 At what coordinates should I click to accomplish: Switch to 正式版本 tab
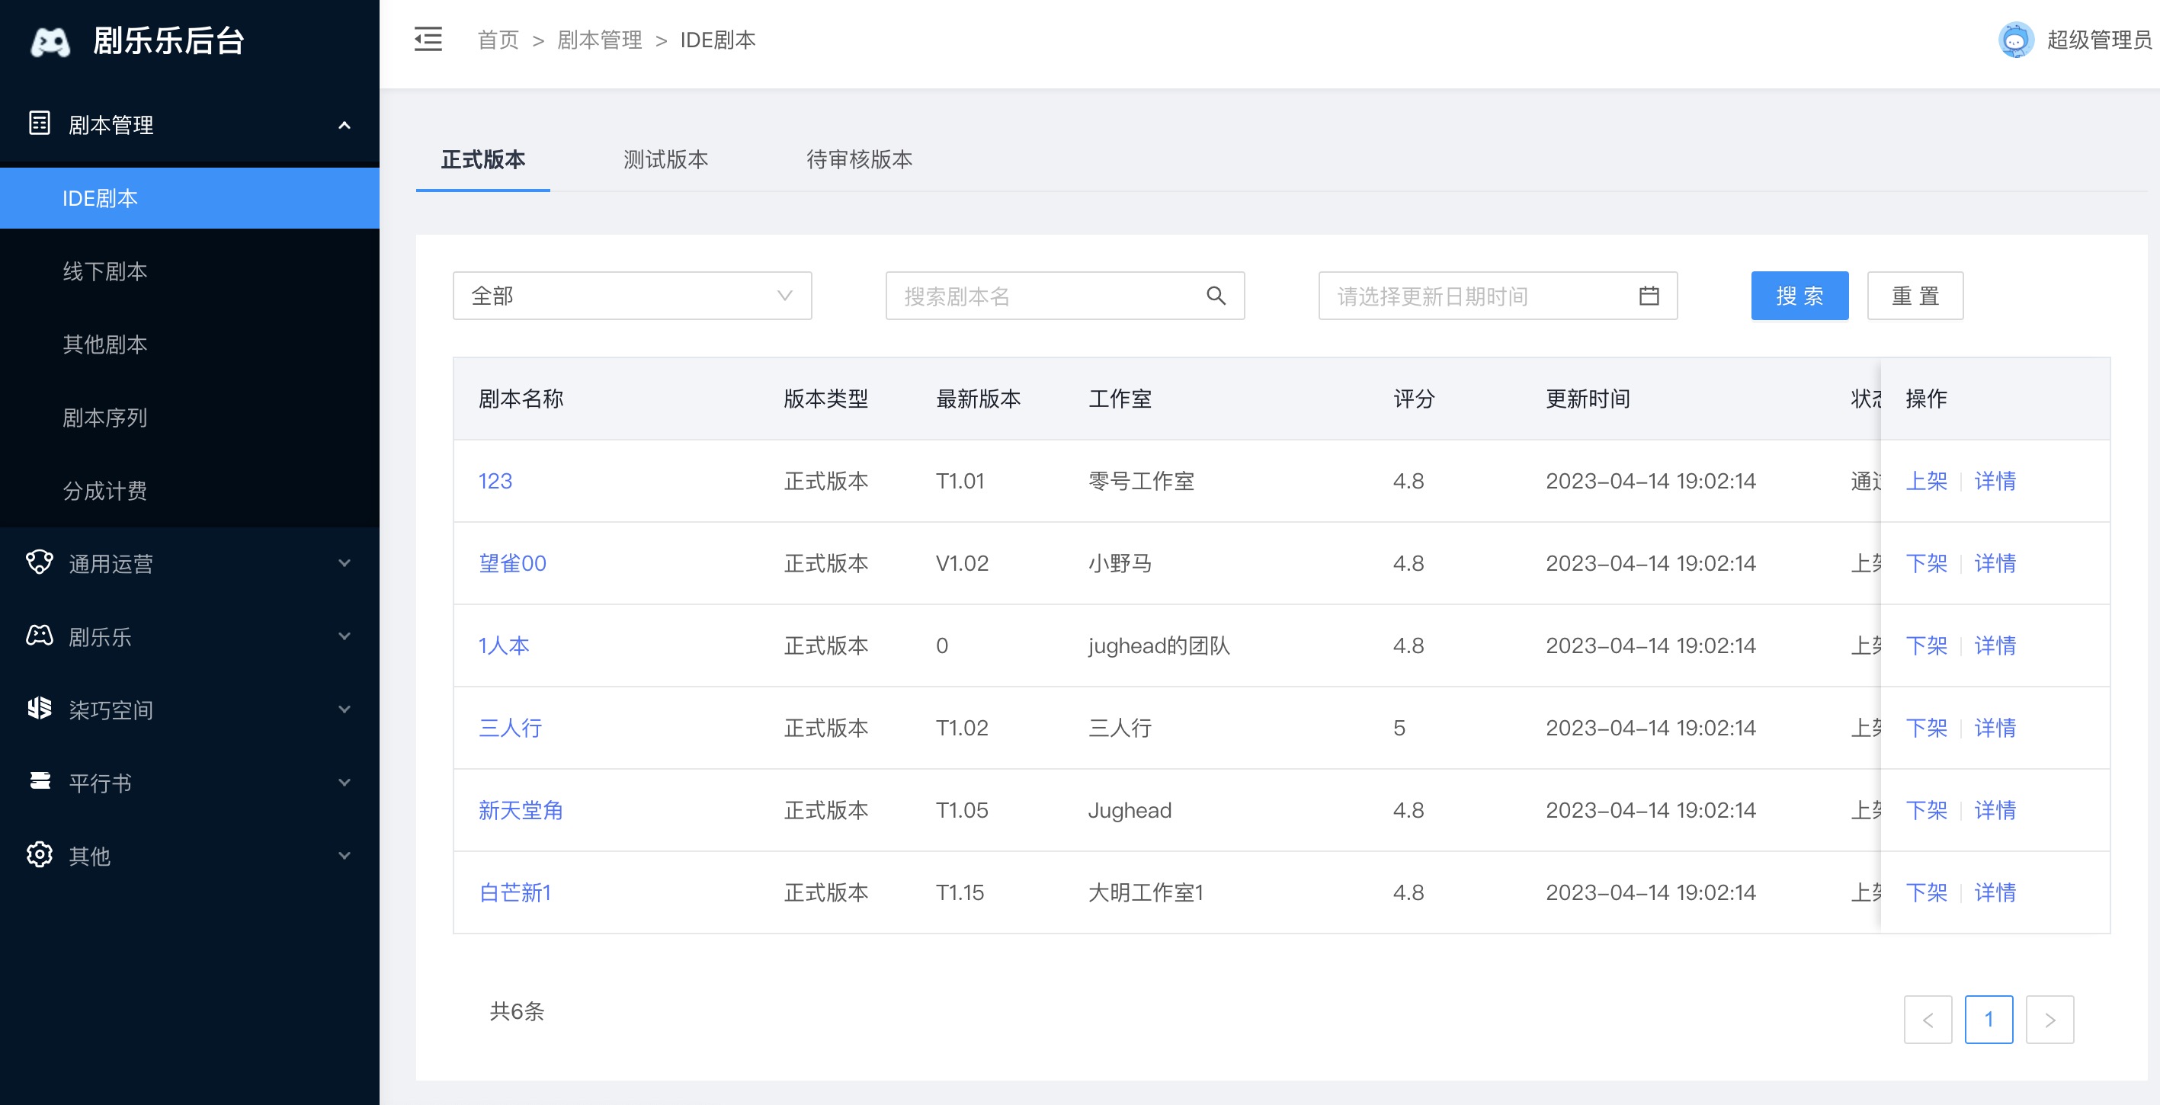[483, 159]
